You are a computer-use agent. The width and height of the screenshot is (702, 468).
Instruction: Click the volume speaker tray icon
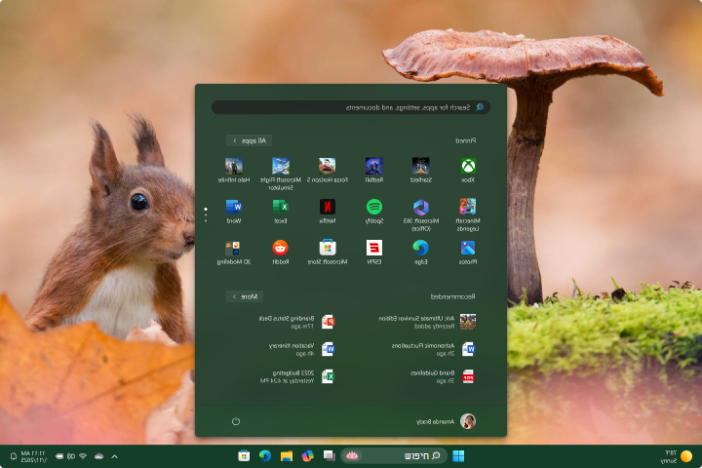(71, 456)
